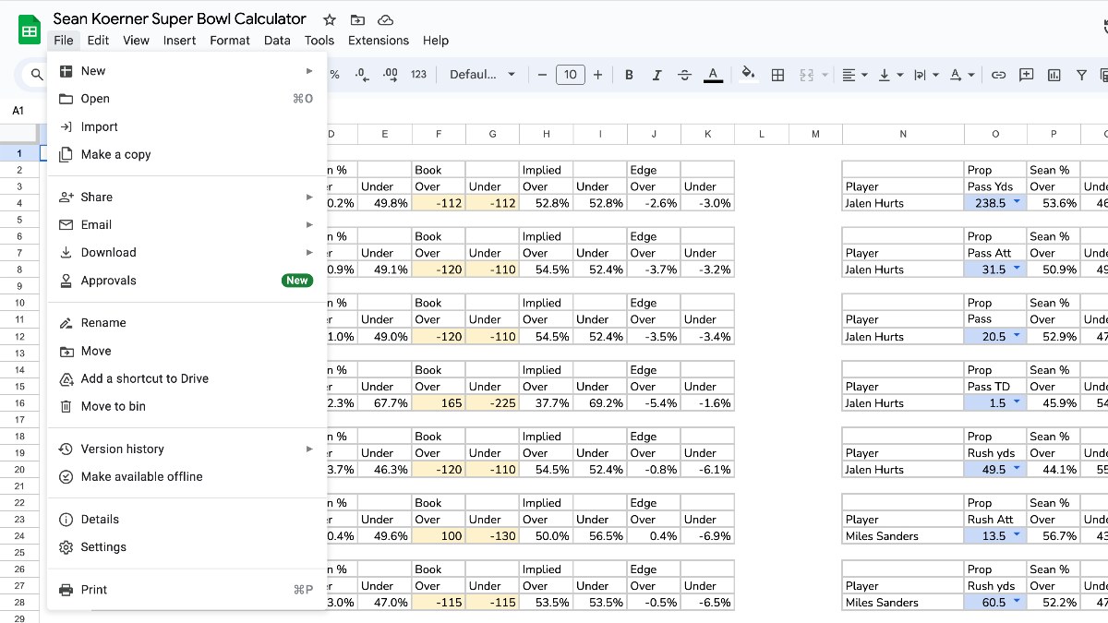Open the borders tool
This screenshot has height=623, width=1108.
pos(777,75)
